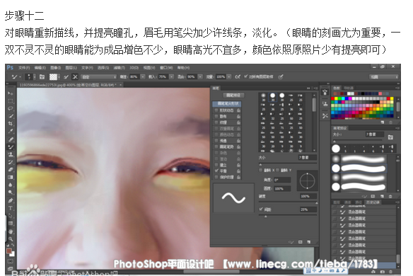Click the foreground color swatch in toolbar

[9, 251]
